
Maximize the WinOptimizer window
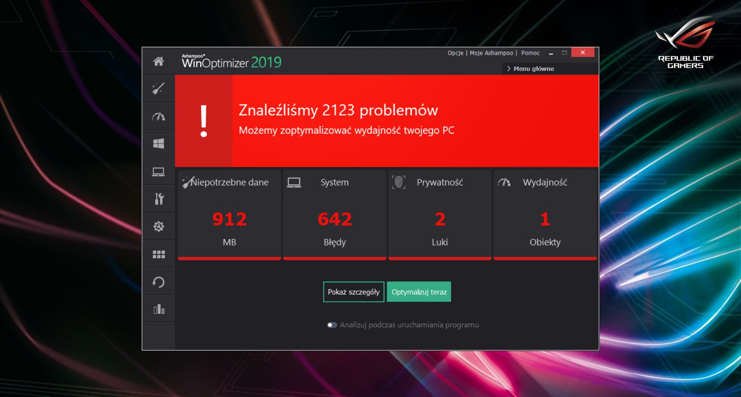coord(564,53)
